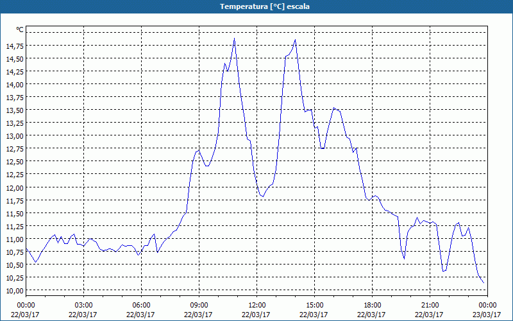Click the curve's lowest point before midnight
The image size is (513, 321).
tap(484, 282)
